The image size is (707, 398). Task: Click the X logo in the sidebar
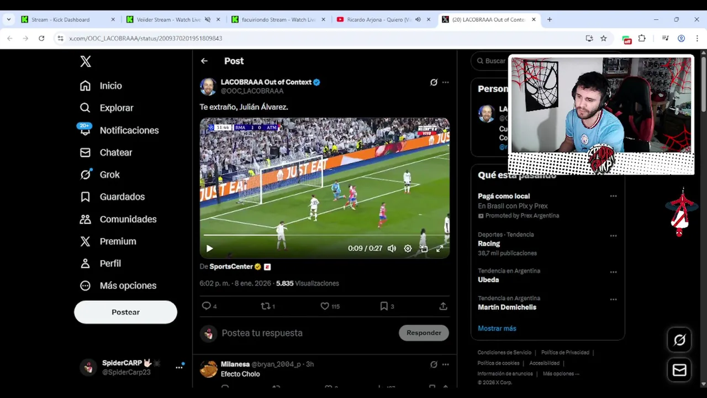point(86,61)
